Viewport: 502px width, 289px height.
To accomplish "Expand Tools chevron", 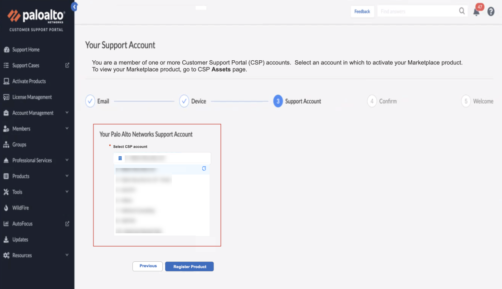I will (67, 192).
